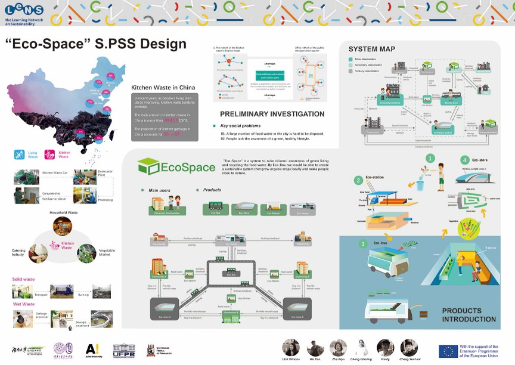Click the Aalto University logo
This screenshot has height=365, width=515.
pos(92,349)
